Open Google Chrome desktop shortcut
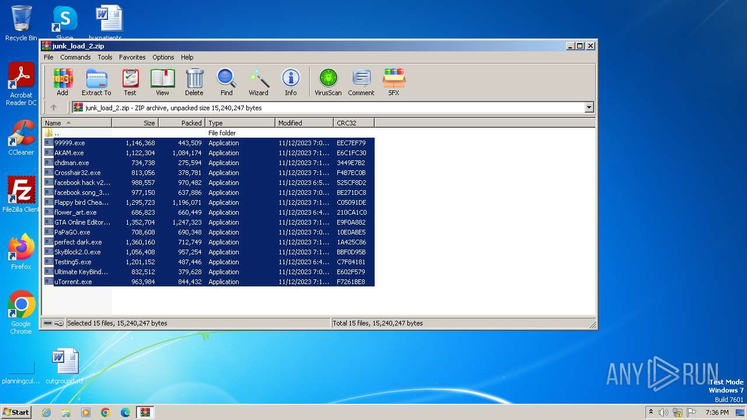This screenshot has width=747, height=420. pyautogui.click(x=21, y=312)
